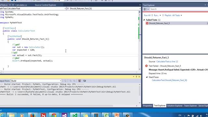Open the editor tabs overflow dropdown arrow
Screen dimensions: 208x117
coord(140,5)
